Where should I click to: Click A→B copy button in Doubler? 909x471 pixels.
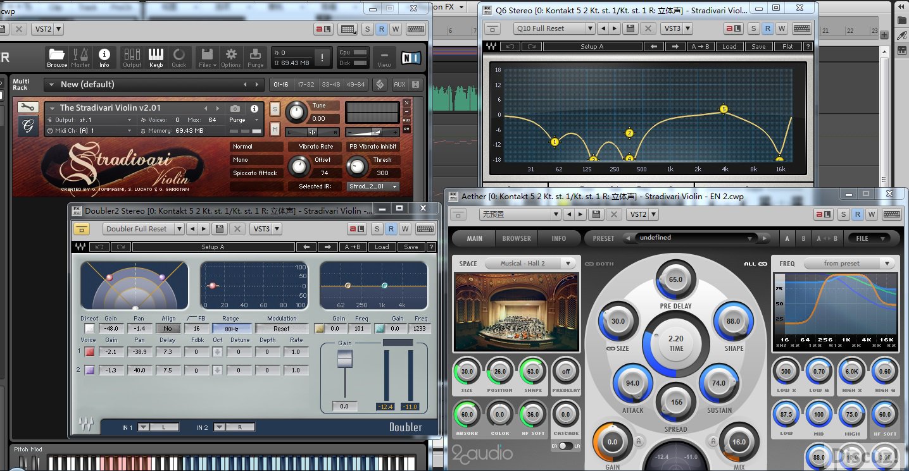[x=353, y=247]
